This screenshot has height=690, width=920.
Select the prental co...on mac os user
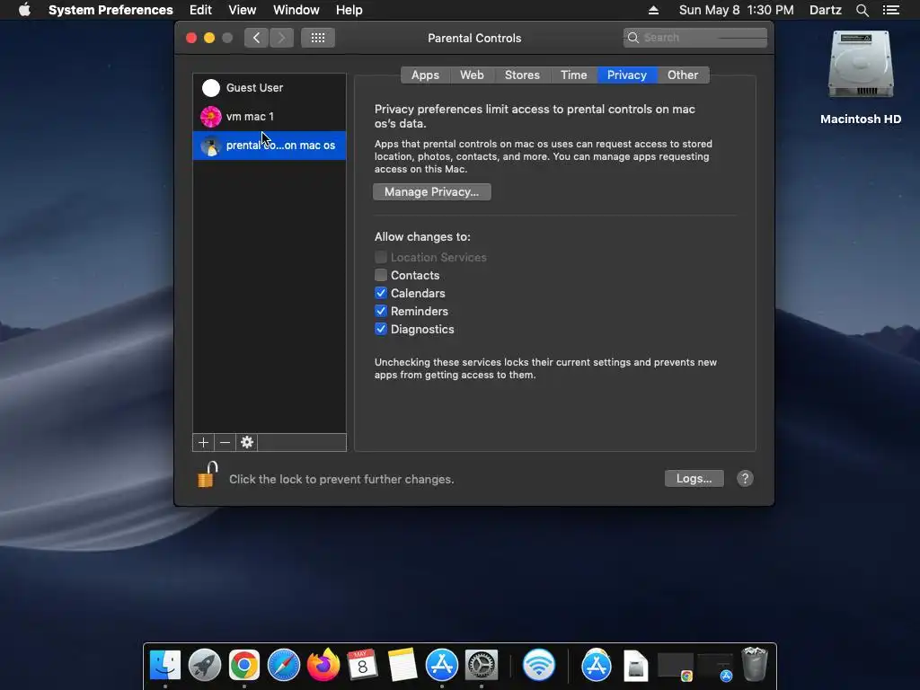point(270,145)
